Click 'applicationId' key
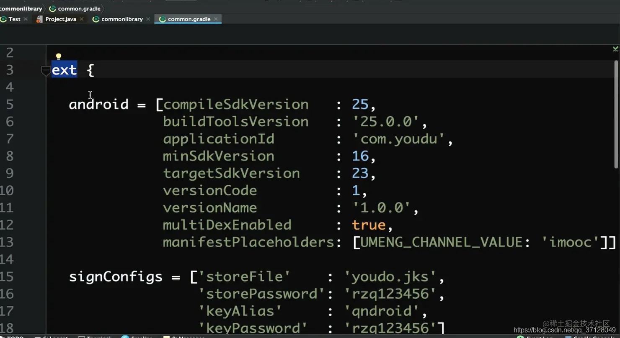The height and width of the screenshot is (338, 620). point(219,138)
